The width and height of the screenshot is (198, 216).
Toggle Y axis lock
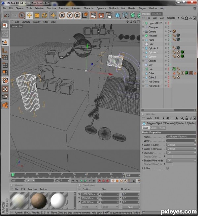click(70, 15)
